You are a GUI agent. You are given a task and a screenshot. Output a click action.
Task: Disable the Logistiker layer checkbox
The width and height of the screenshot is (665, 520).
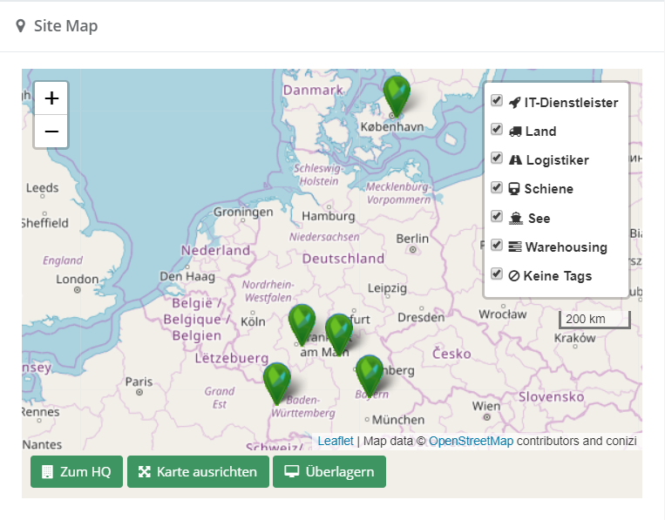coord(497,159)
